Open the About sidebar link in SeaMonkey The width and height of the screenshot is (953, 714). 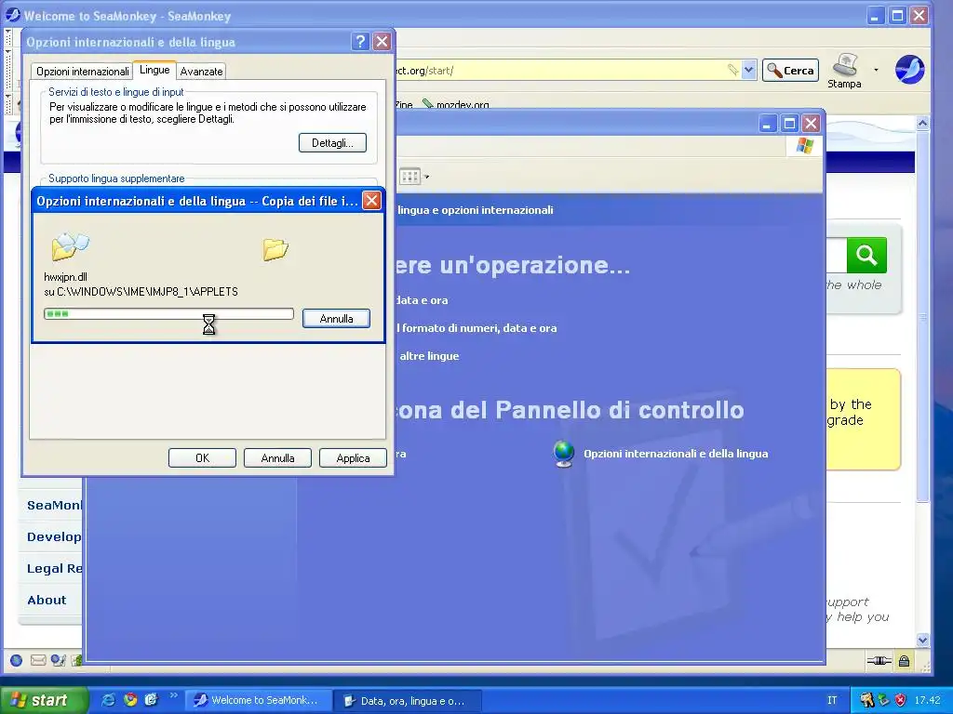(47, 600)
